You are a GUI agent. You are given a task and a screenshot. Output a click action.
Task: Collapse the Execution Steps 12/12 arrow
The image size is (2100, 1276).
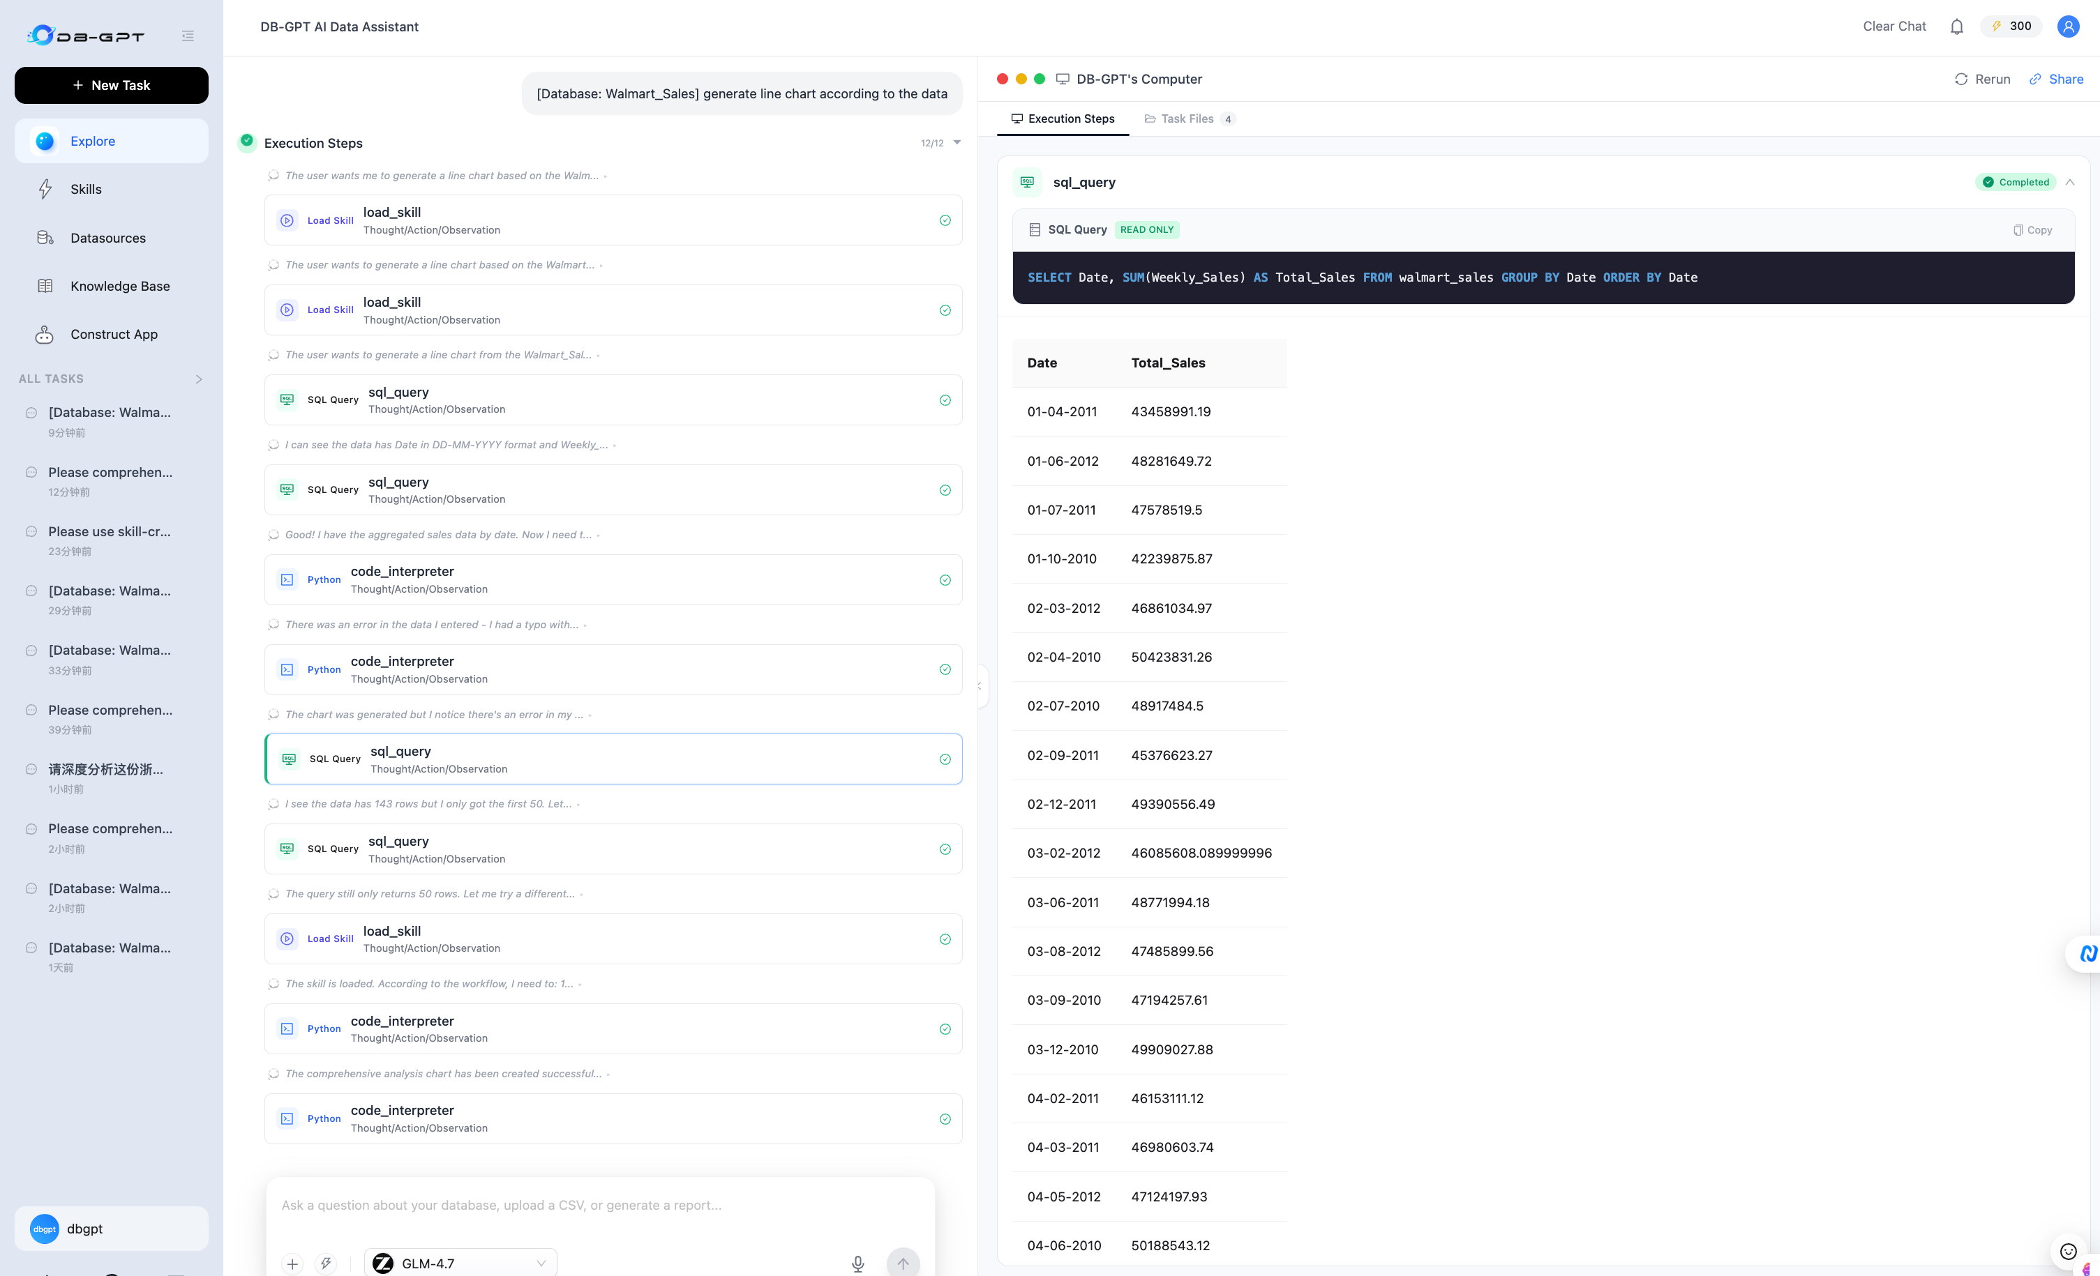coord(957,142)
